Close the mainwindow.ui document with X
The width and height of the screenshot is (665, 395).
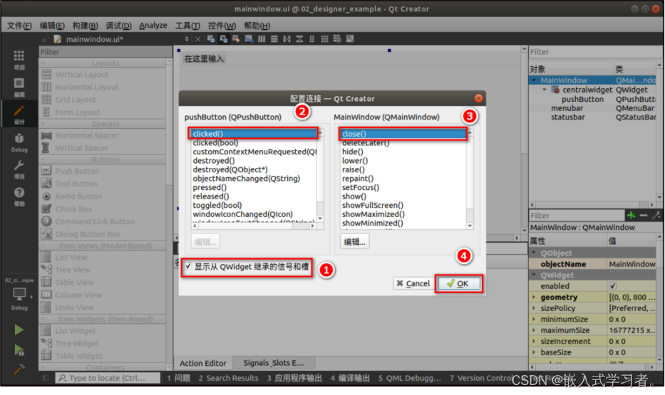click(x=197, y=39)
